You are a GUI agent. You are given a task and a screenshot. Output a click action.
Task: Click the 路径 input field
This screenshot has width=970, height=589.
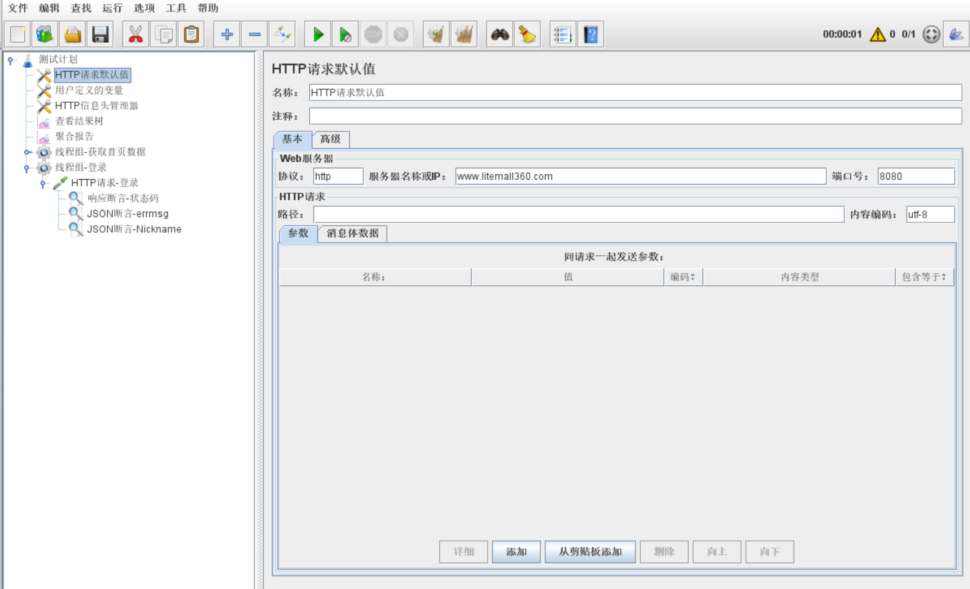point(578,214)
